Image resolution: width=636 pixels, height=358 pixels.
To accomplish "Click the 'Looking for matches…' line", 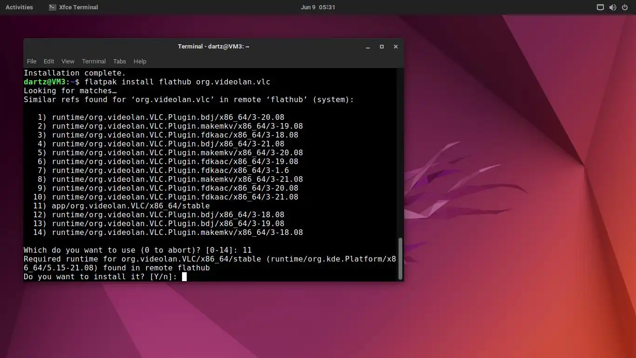I will click(x=70, y=91).
